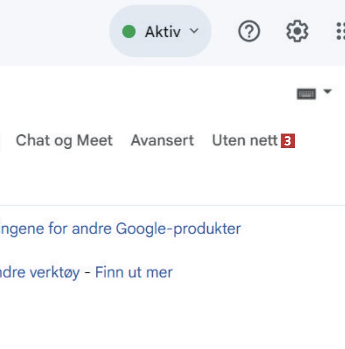Open the Settings gear icon

coord(297,32)
